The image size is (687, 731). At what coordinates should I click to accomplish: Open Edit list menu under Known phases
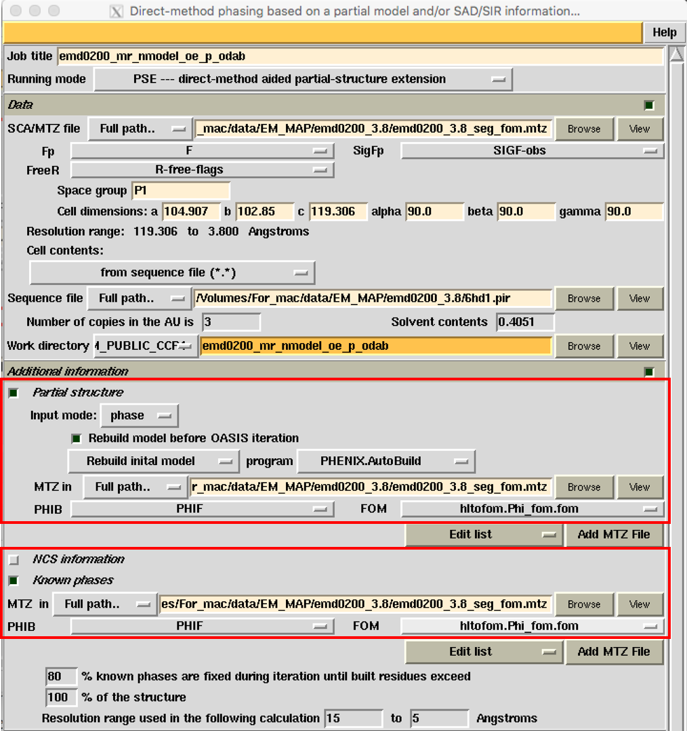(x=483, y=652)
